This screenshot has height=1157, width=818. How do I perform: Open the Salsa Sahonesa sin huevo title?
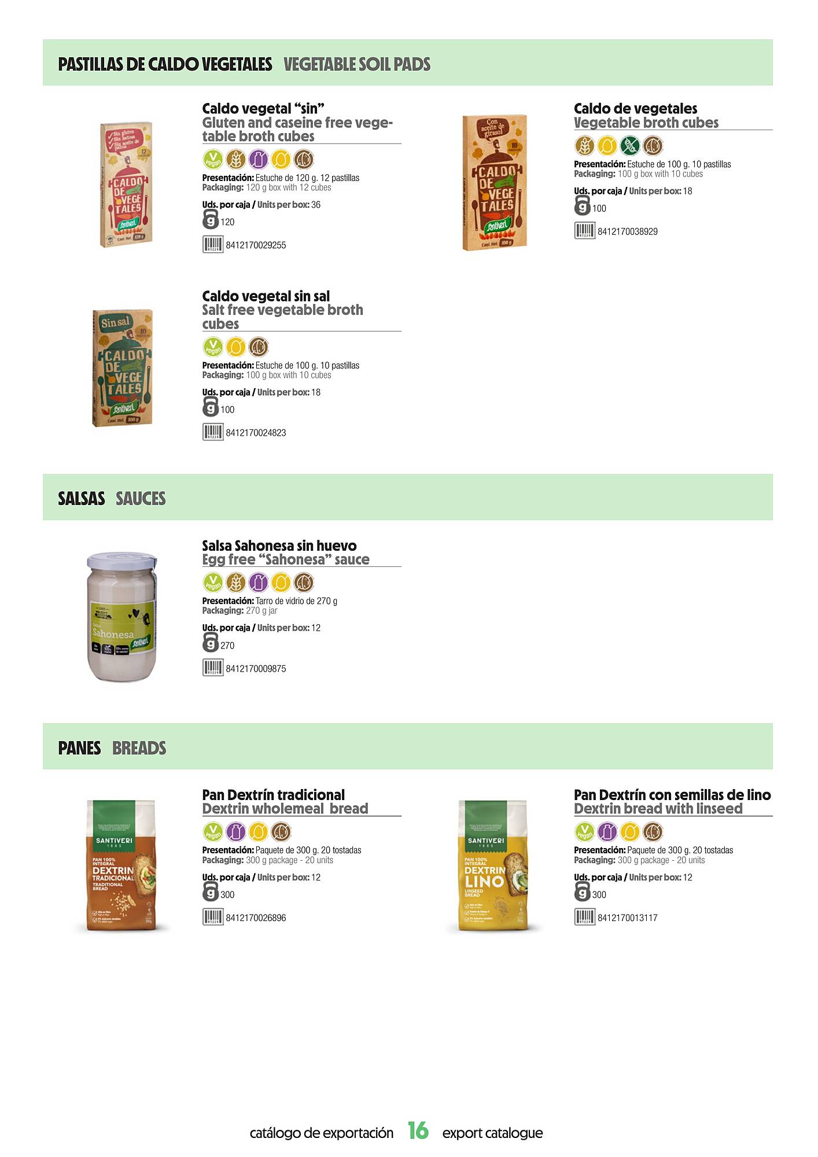click(x=279, y=546)
